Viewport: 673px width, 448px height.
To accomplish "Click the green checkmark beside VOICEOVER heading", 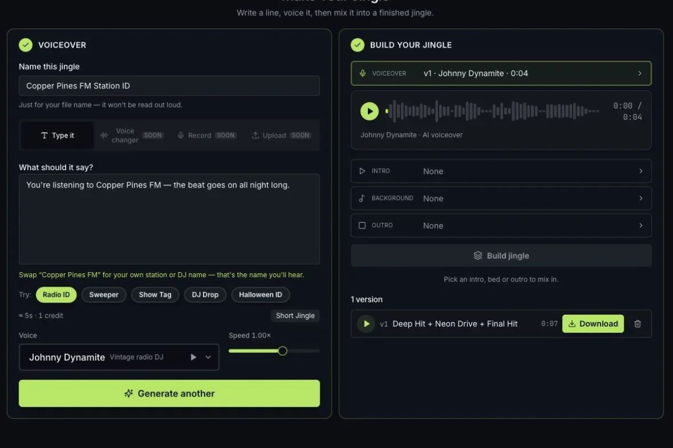I will pos(26,45).
